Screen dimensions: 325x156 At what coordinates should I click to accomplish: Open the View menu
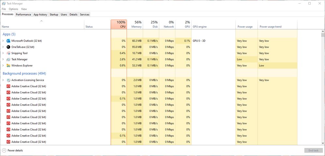point(24,9)
